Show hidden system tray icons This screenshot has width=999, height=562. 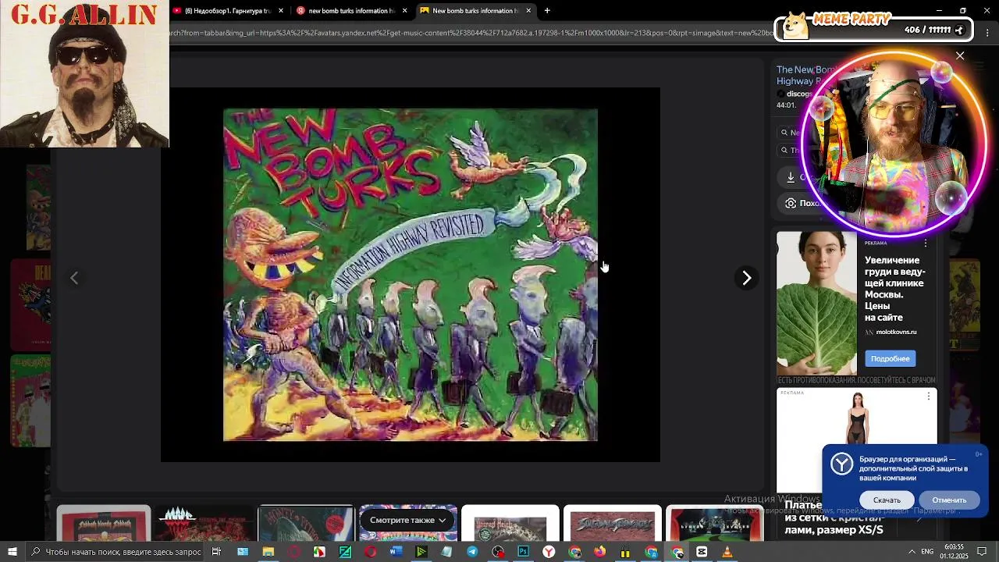pyautogui.click(x=912, y=552)
